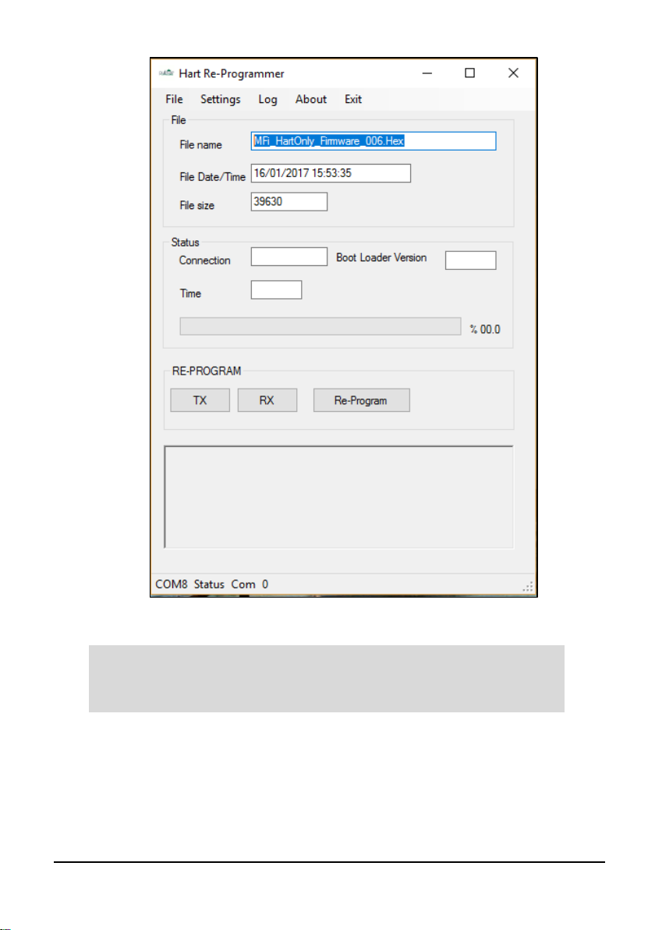
Task: Click the 'Hart Re-Programmer' window title
Action: coord(231,73)
